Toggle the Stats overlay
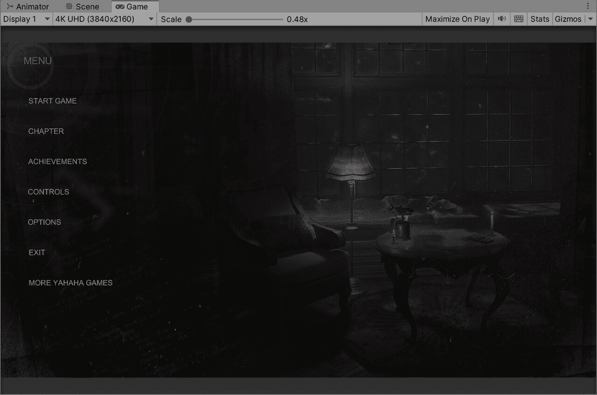The image size is (597, 395). point(540,19)
